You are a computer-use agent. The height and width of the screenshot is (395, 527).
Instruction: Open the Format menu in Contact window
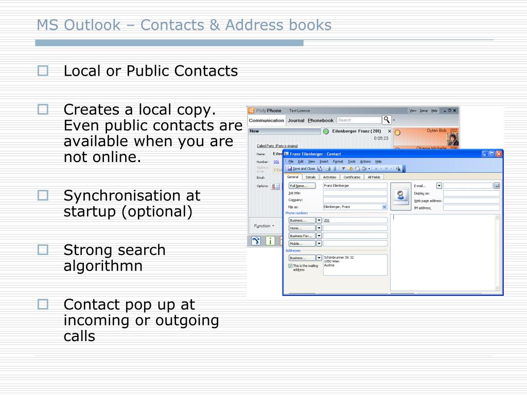coord(338,161)
